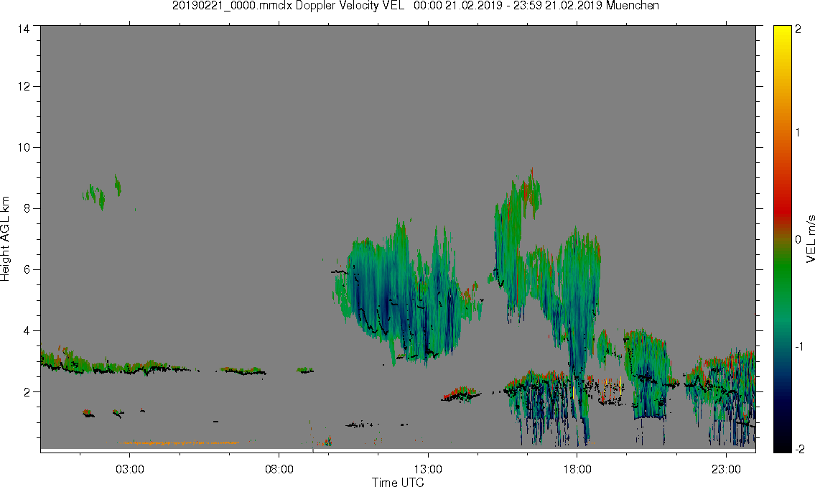The height and width of the screenshot is (487, 815).
Task: Click the 2 km height tick label
Action: coord(27,392)
